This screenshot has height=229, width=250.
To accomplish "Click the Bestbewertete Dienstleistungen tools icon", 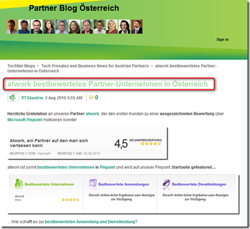I will click(x=166, y=183).
